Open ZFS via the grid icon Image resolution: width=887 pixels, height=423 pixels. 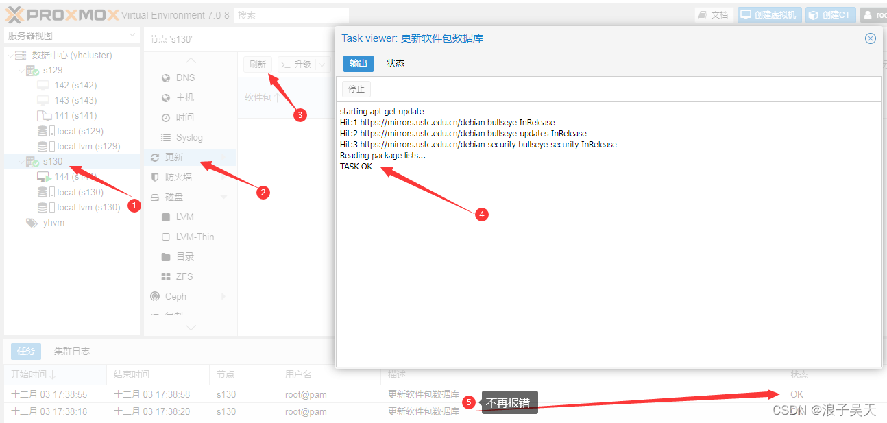point(165,276)
